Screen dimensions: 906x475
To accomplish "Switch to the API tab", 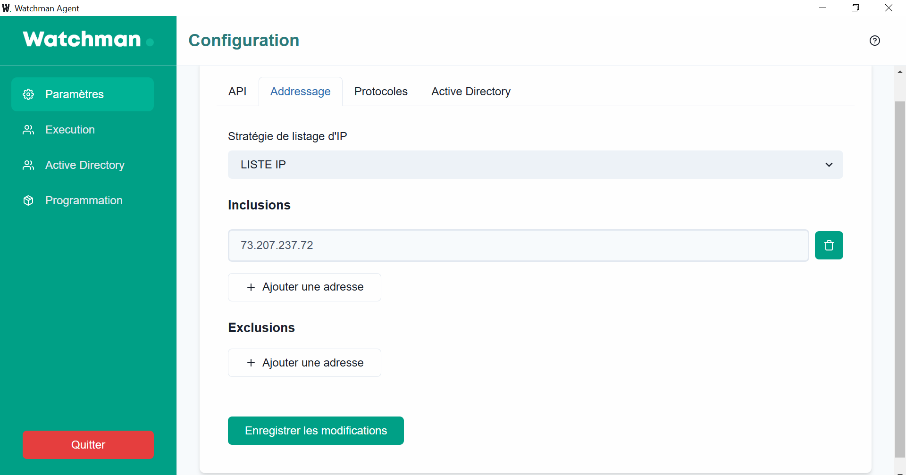I will [237, 92].
